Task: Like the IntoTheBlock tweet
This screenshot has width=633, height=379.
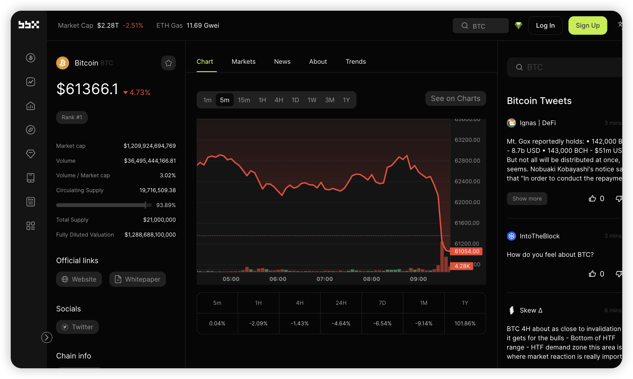Action: click(592, 274)
